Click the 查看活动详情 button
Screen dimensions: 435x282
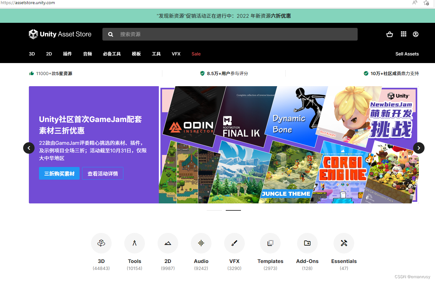click(103, 174)
